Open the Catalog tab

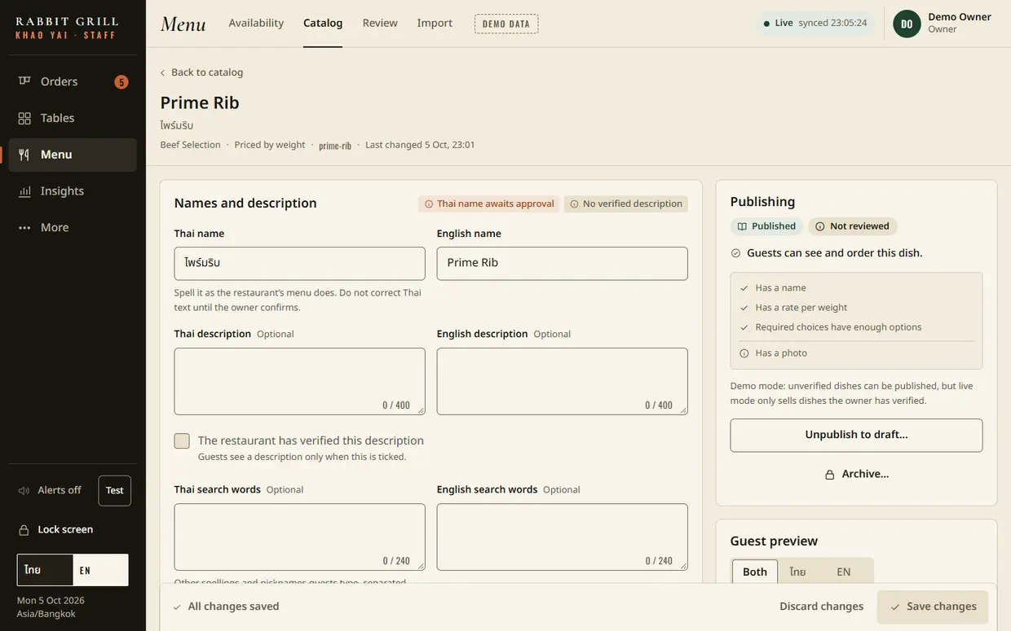click(323, 24)
